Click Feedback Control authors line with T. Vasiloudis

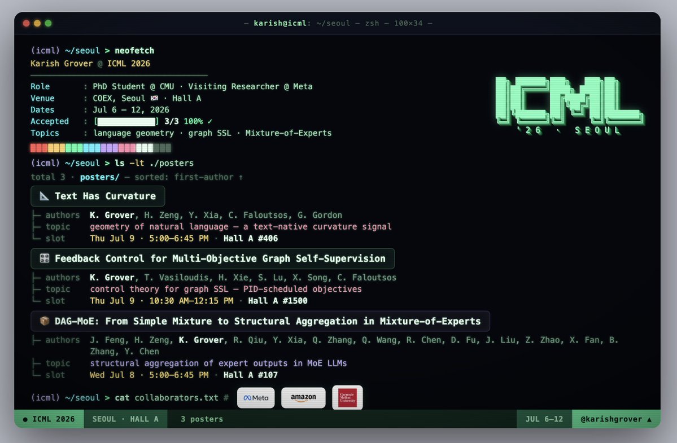[x=243, y=278]
